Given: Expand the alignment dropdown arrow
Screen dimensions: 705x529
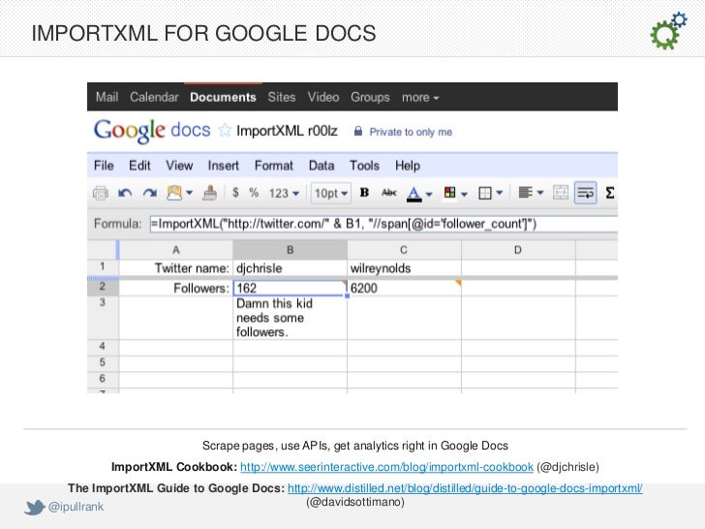Looking at the screenshot, I should click(x=540, y=193).
